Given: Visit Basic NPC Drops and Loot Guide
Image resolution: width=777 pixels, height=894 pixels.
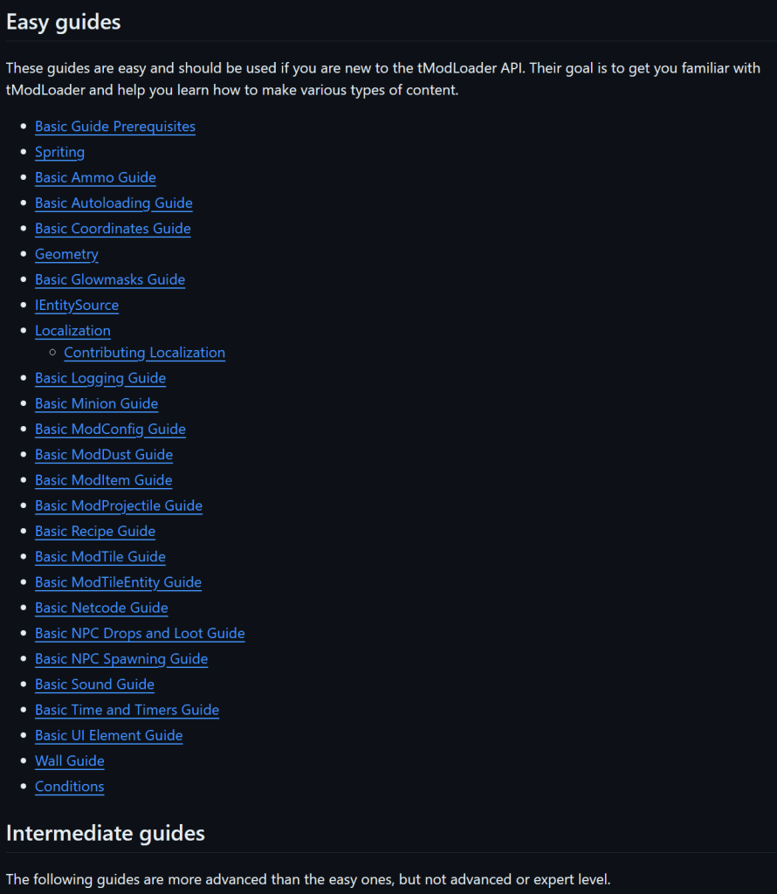Looking at the screenshot, I should 140,633.
